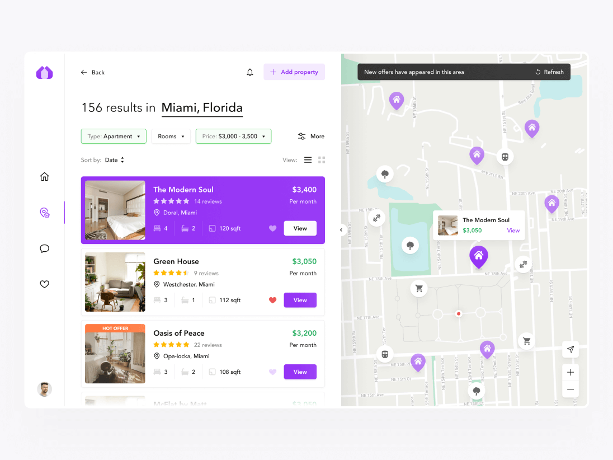Click house pin beside train station marker
Viewport: 613px width, 460px height.
477,155
